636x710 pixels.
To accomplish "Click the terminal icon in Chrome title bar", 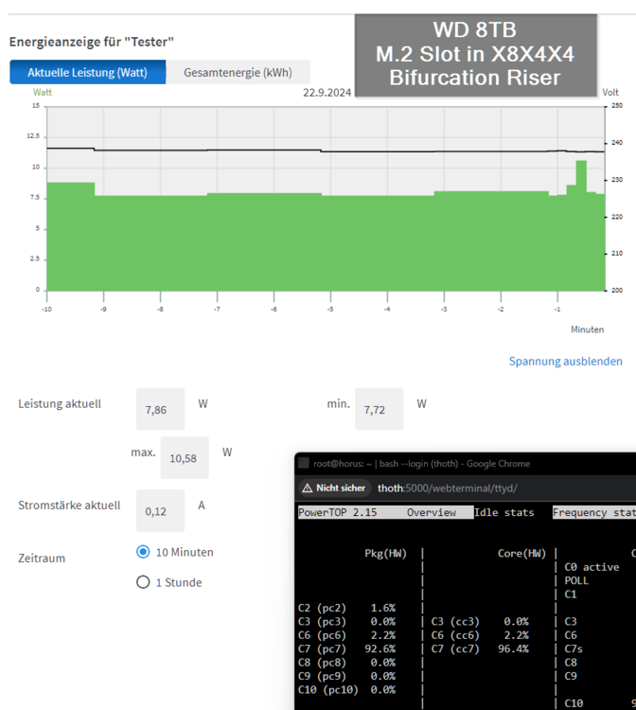I will click(x=304, y=463).
